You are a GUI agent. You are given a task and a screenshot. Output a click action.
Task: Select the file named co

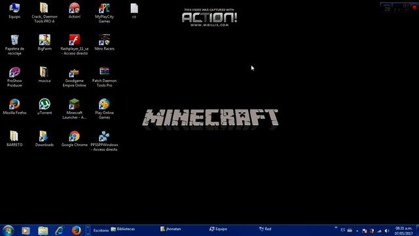[134, 10]
